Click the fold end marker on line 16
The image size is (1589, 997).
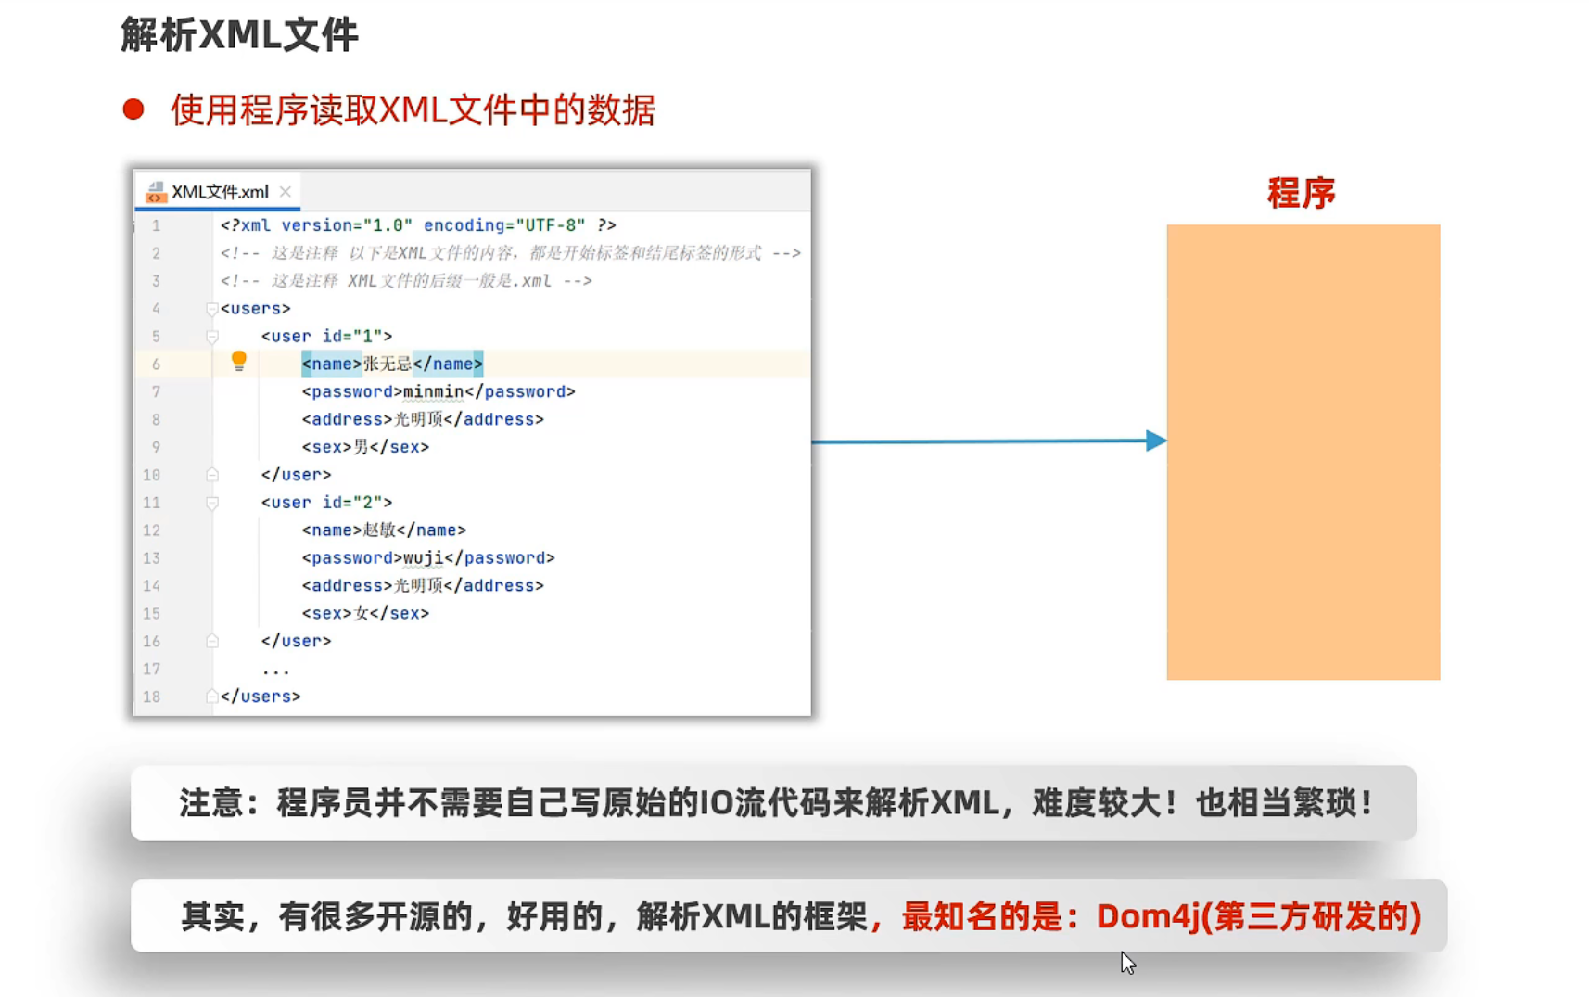click(x=212, y=641)
